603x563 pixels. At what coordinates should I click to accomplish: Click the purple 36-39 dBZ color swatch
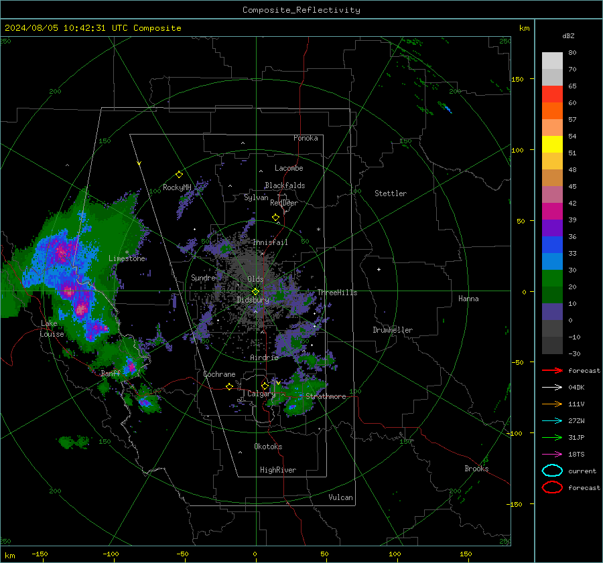(552, 228)
